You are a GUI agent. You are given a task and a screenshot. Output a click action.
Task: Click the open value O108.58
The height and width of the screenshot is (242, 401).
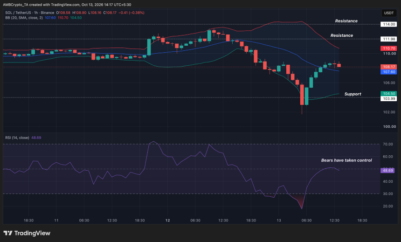pyautogui.click(x=63, y=13)
